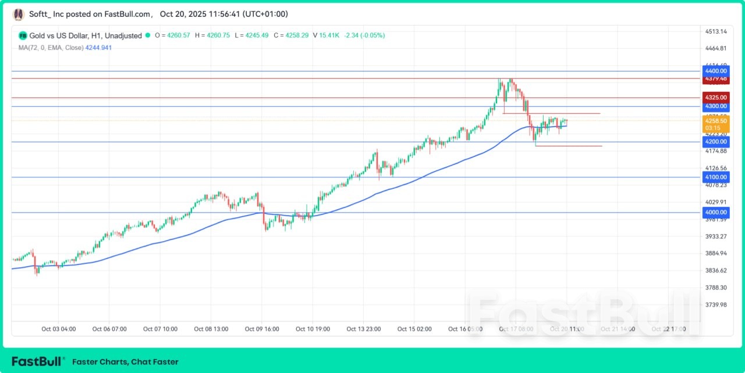Screen dimensions: 745x373
Task: Toggle the 4000.00 price level label
Action: [x=715, y=212]
